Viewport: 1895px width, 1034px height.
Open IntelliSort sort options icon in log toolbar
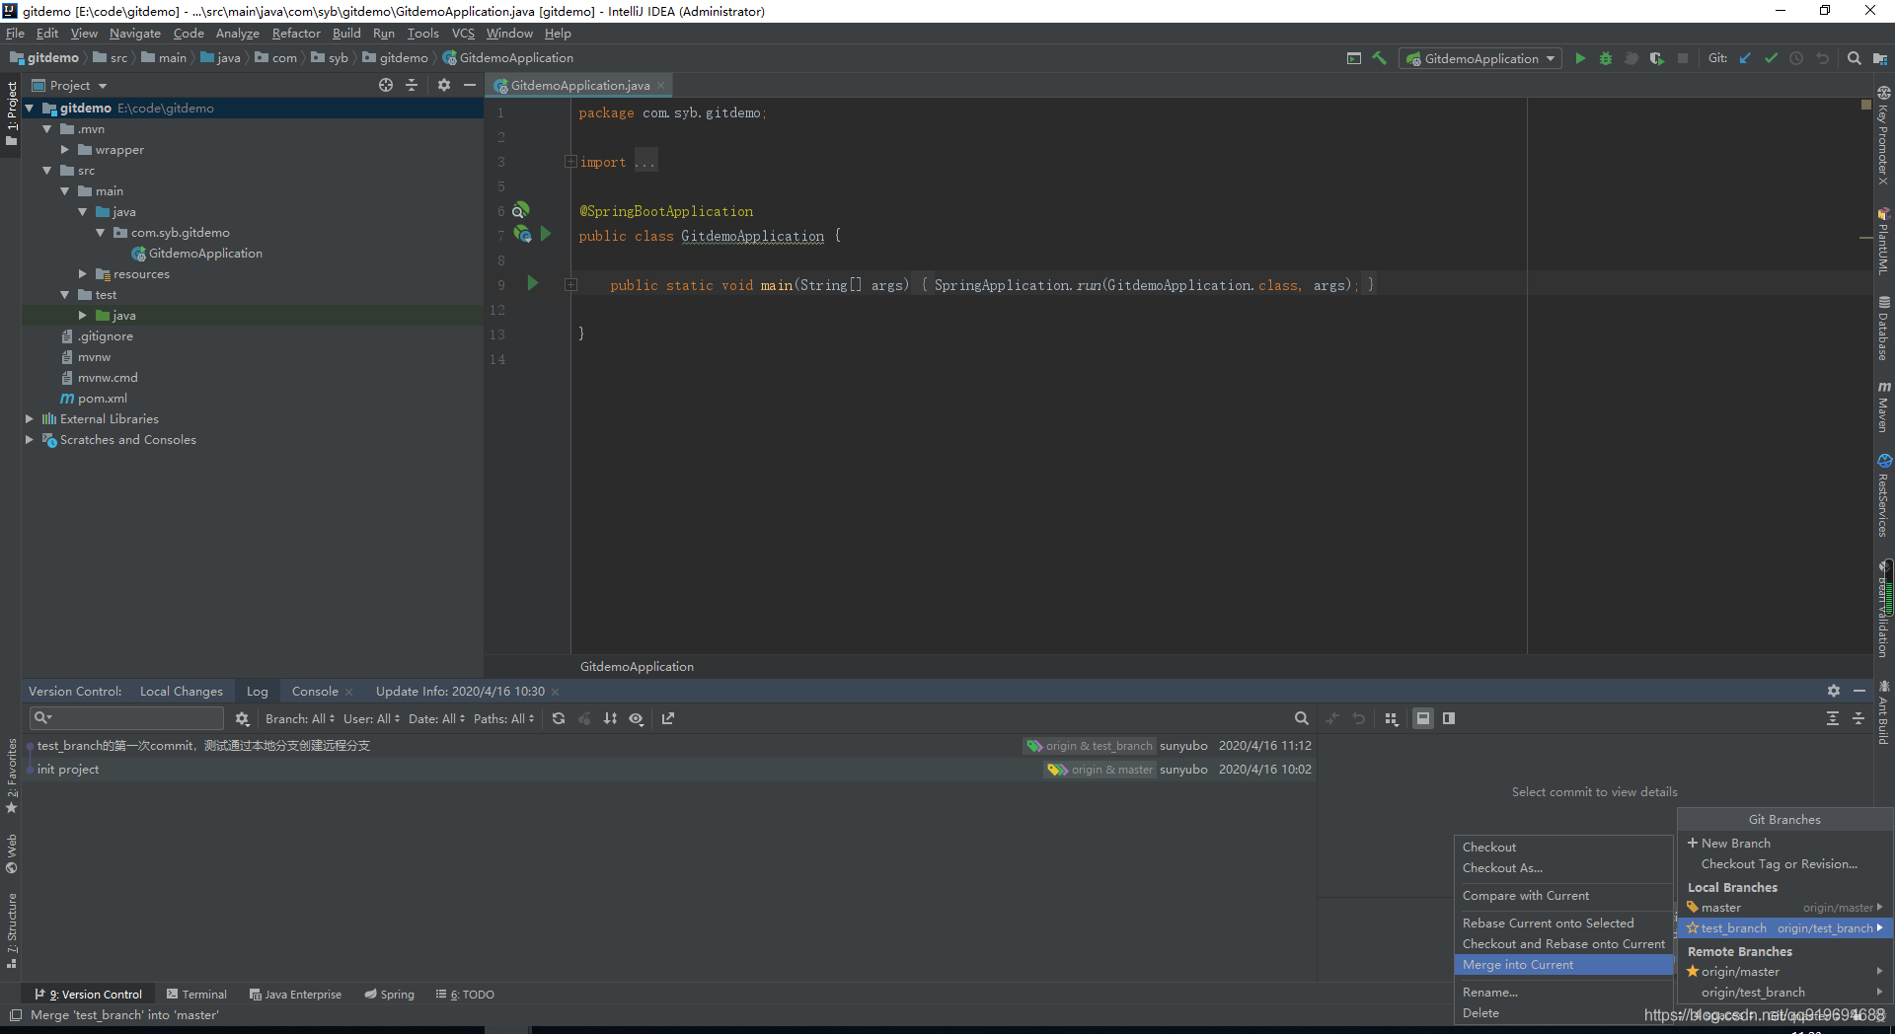pos(610,718)
